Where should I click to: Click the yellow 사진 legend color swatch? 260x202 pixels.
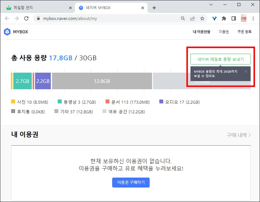click(x=13, y=102)
